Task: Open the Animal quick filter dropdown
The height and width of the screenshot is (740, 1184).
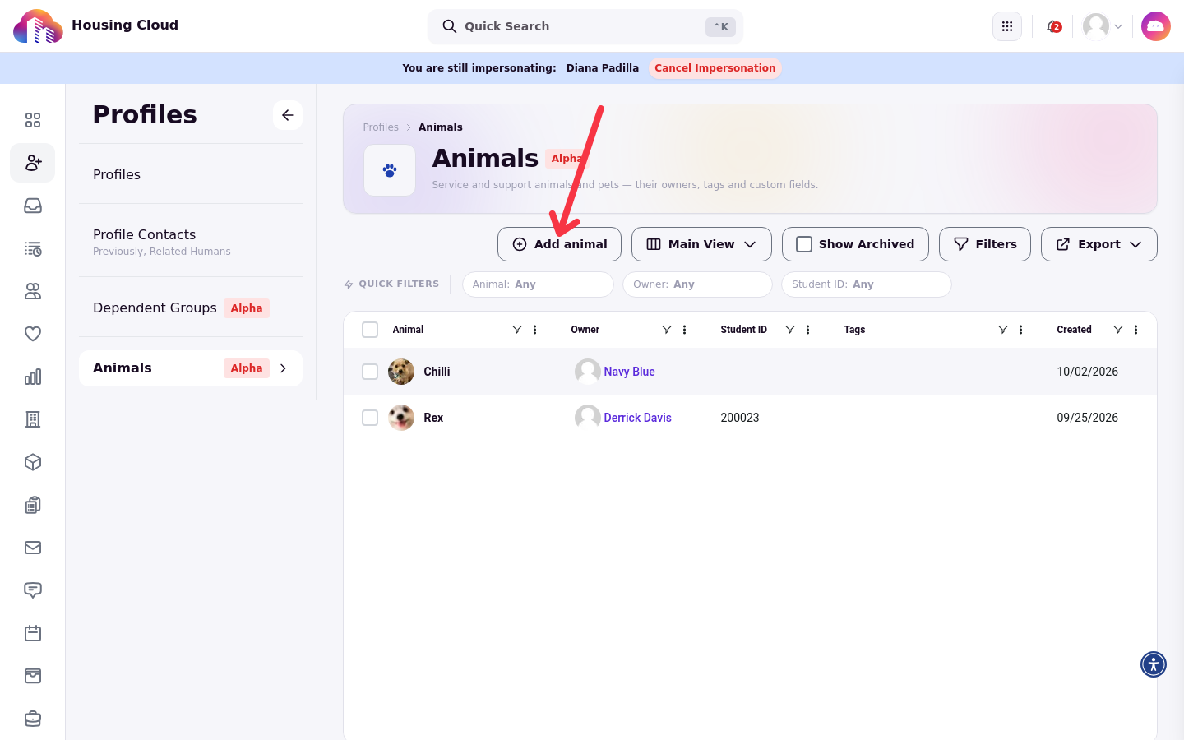Action: point(538,284)
